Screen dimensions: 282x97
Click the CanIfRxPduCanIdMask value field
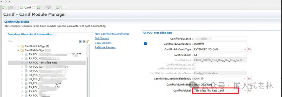tap(220, 44)
